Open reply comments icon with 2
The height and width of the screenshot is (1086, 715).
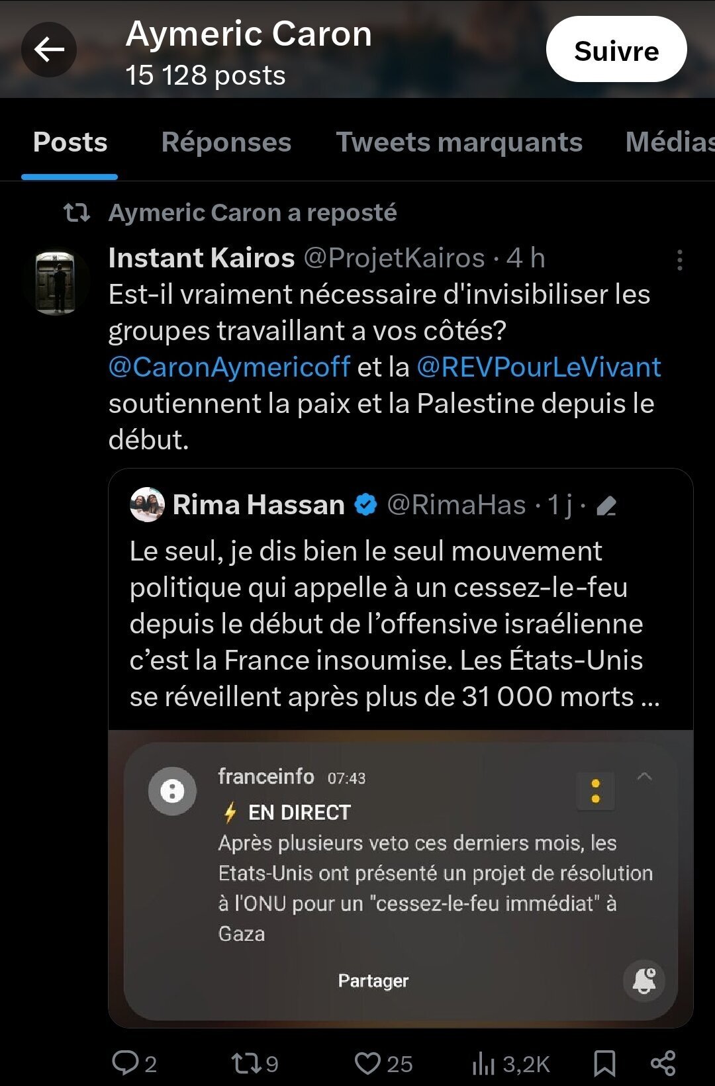point(134,1063)
